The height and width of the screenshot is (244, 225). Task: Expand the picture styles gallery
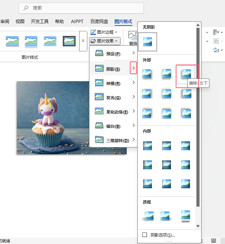(x=83, y=41)
